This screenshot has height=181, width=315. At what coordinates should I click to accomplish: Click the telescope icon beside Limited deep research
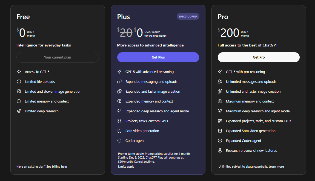19,111
